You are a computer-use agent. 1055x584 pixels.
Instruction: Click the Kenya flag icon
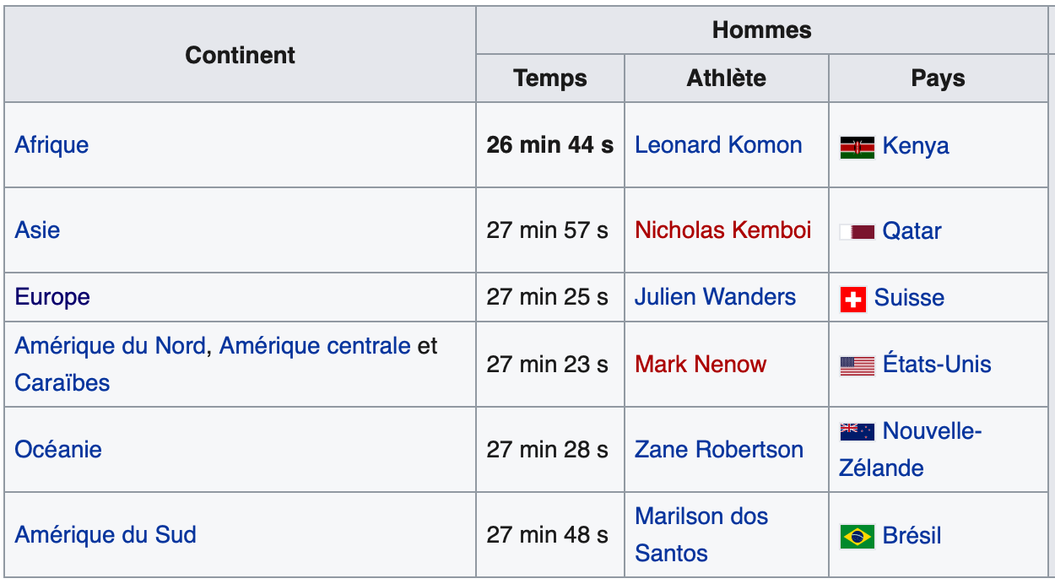click(x=857, y=147)
